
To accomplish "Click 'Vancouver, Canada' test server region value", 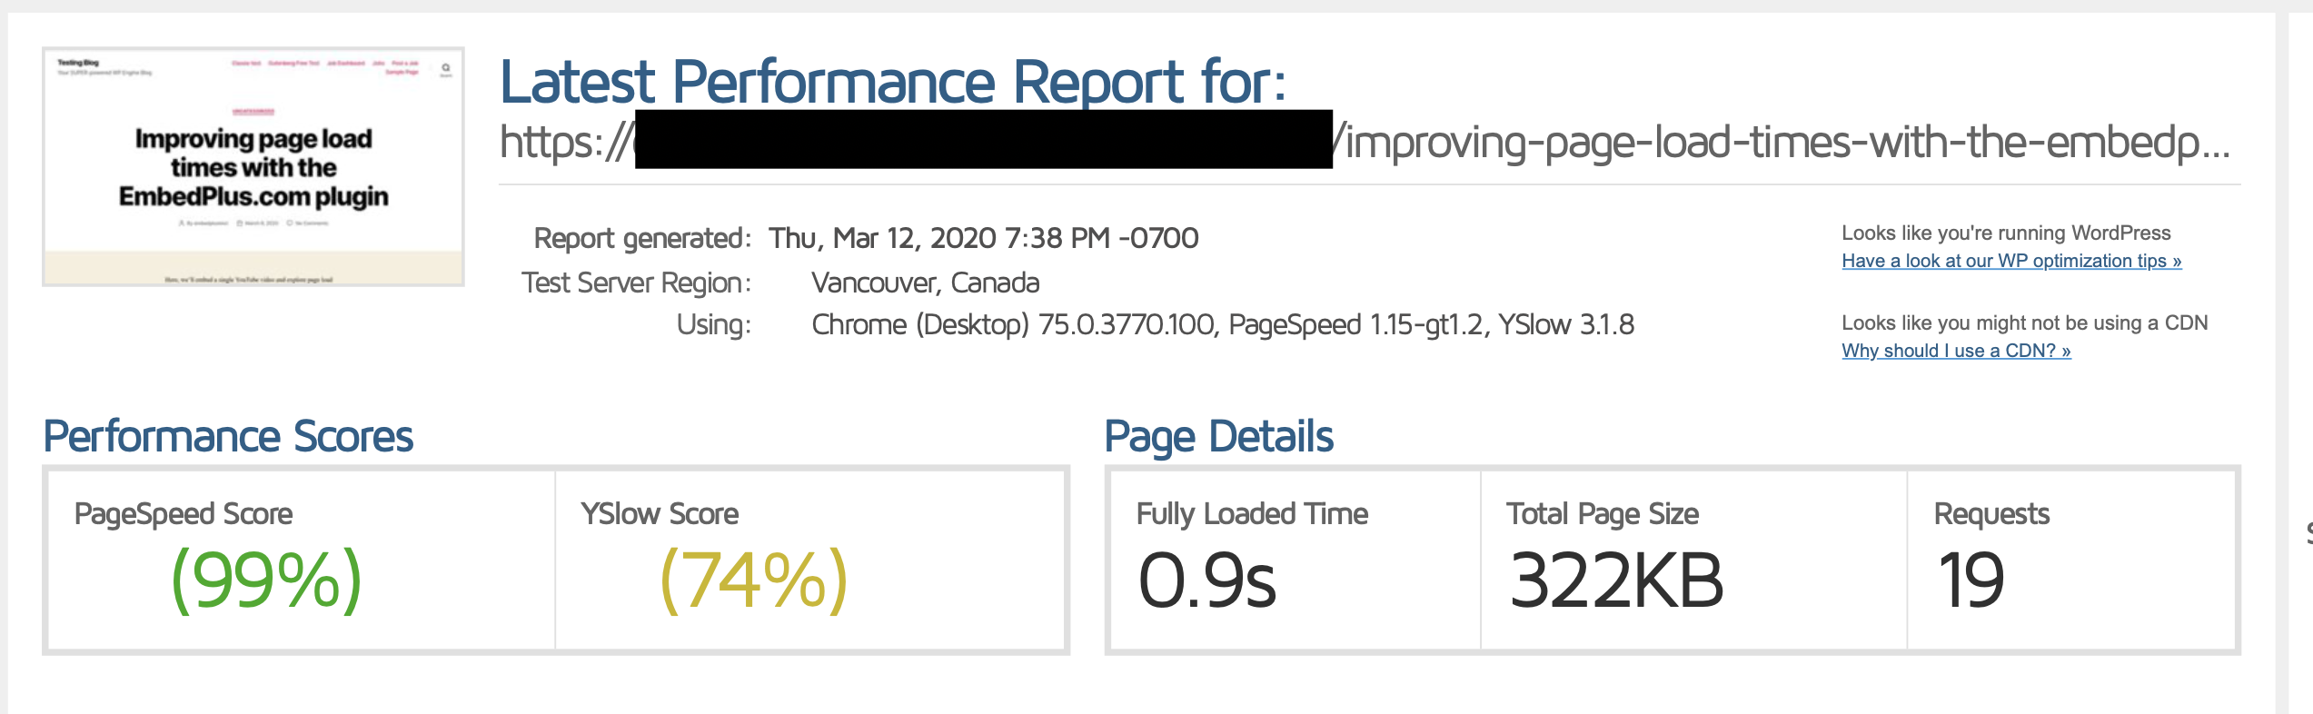I will coord(925,283).
